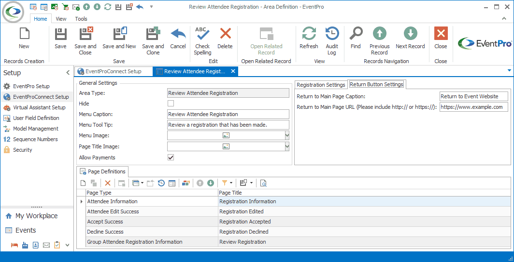
Task: Open the document tabs list dropdown arrow
Action: (x=509, y=71)
